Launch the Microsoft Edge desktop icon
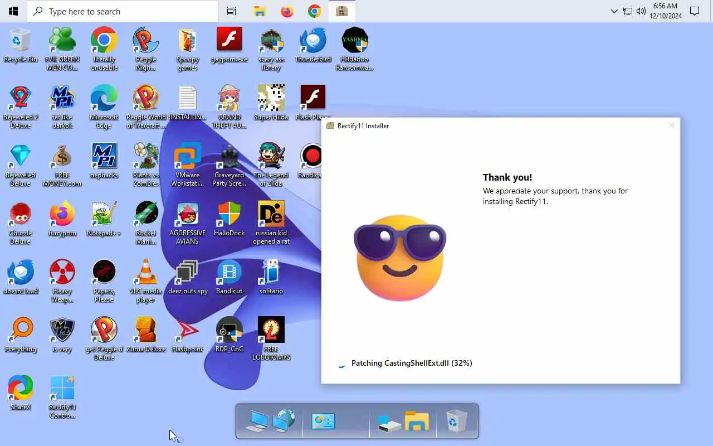Image resolution: width=713 pixels, height=446 pixels. (104, 107)
